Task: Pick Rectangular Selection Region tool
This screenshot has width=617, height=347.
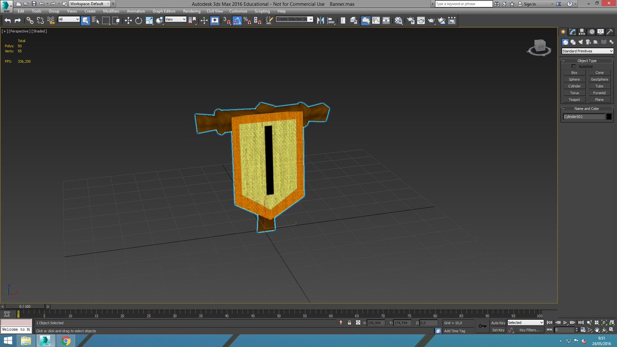Action: pos(106,21)
